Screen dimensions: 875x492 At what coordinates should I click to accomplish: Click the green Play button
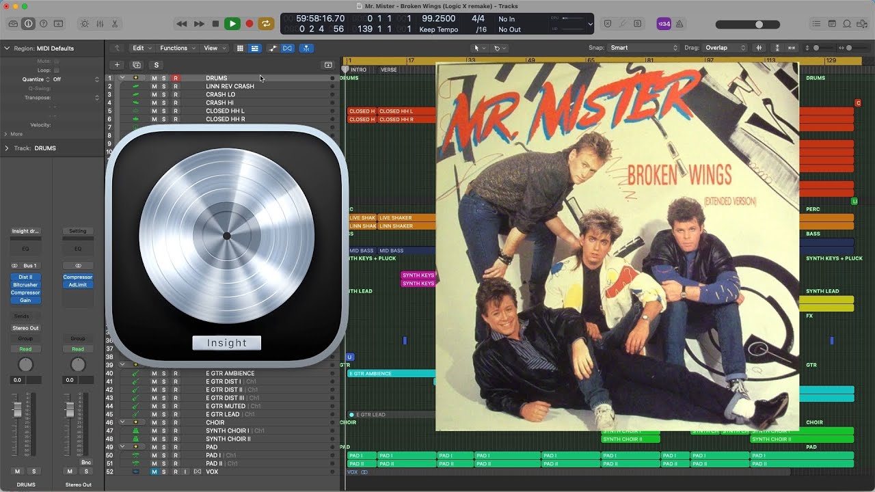(232, 23)
